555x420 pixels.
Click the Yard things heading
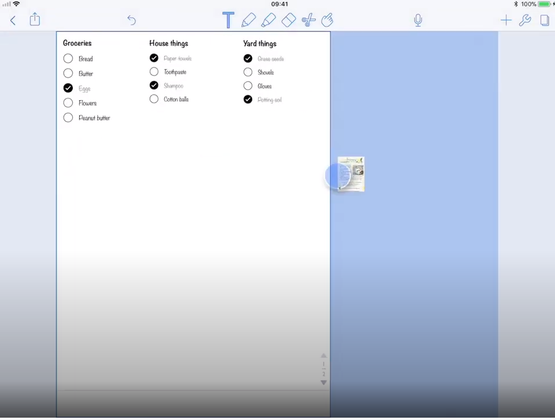pos(260,44)
